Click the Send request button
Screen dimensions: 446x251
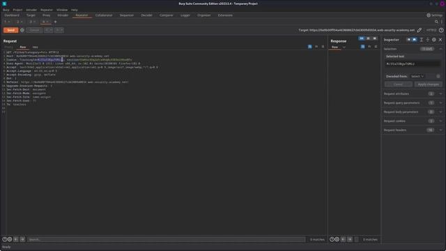pos(11,30)
